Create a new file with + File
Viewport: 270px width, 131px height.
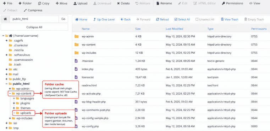coord(7,3)
